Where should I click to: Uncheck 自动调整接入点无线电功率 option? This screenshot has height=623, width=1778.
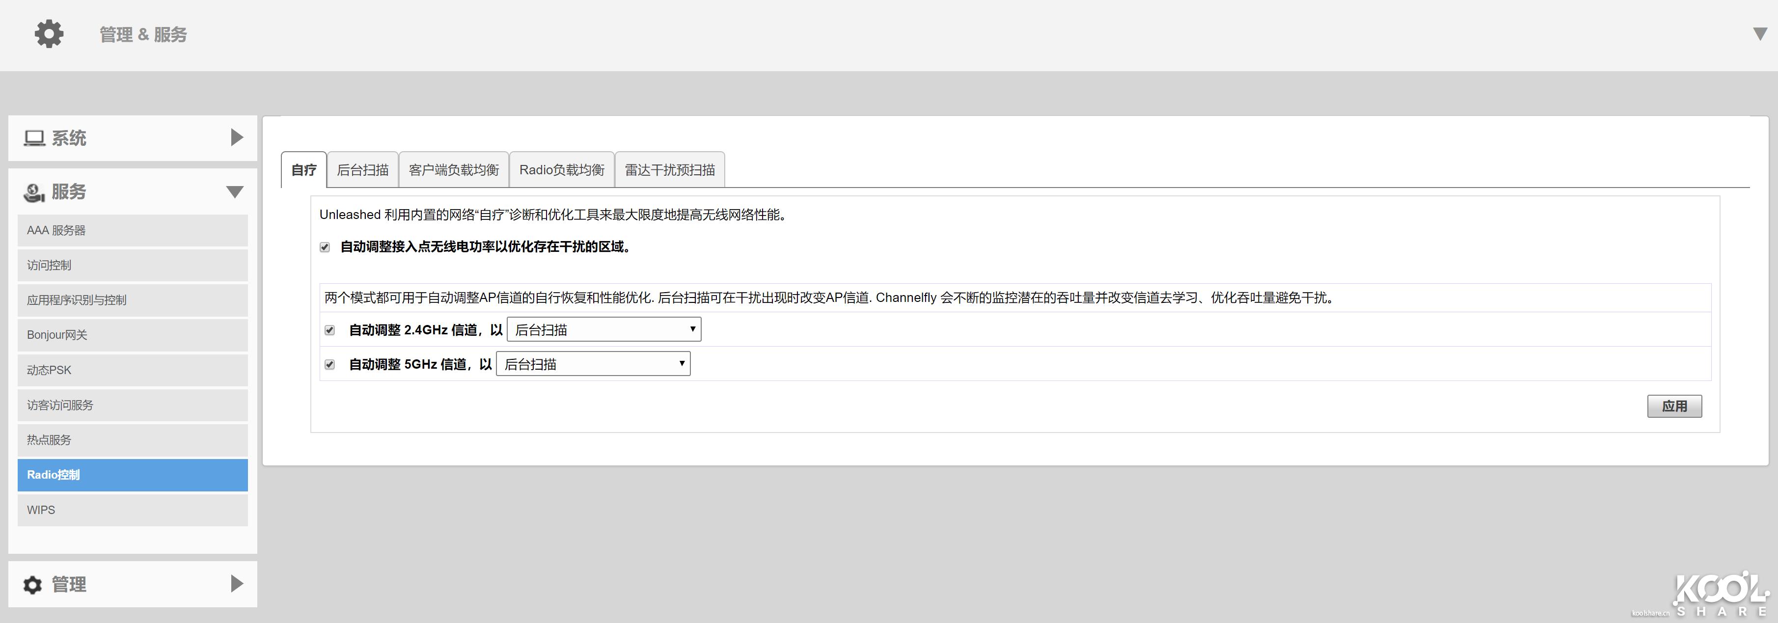tap(325, 246)
